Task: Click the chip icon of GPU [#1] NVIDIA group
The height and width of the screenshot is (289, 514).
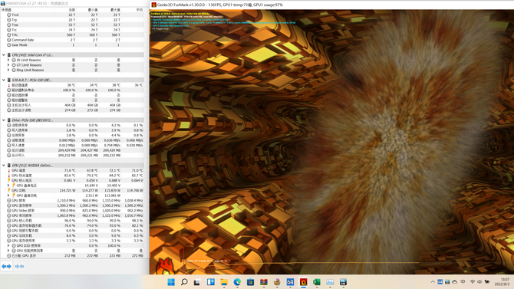Action: pos(9,166)
